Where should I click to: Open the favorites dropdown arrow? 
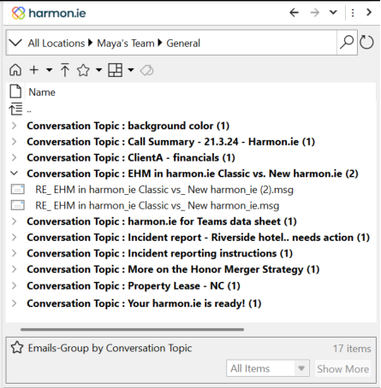point(98,70)
